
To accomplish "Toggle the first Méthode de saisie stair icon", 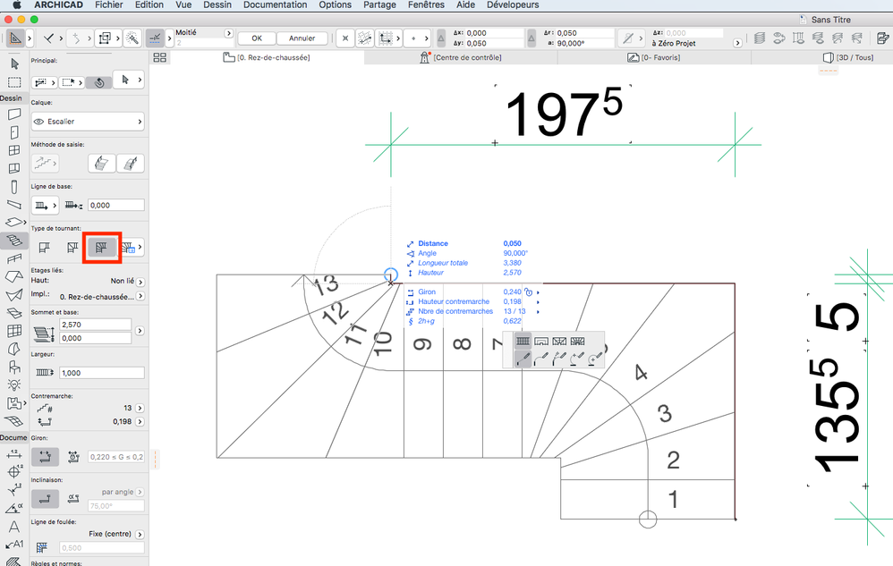I will [x=45, y=164].
